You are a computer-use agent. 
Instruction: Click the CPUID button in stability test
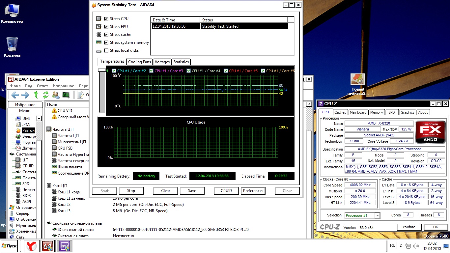point(226,191)
